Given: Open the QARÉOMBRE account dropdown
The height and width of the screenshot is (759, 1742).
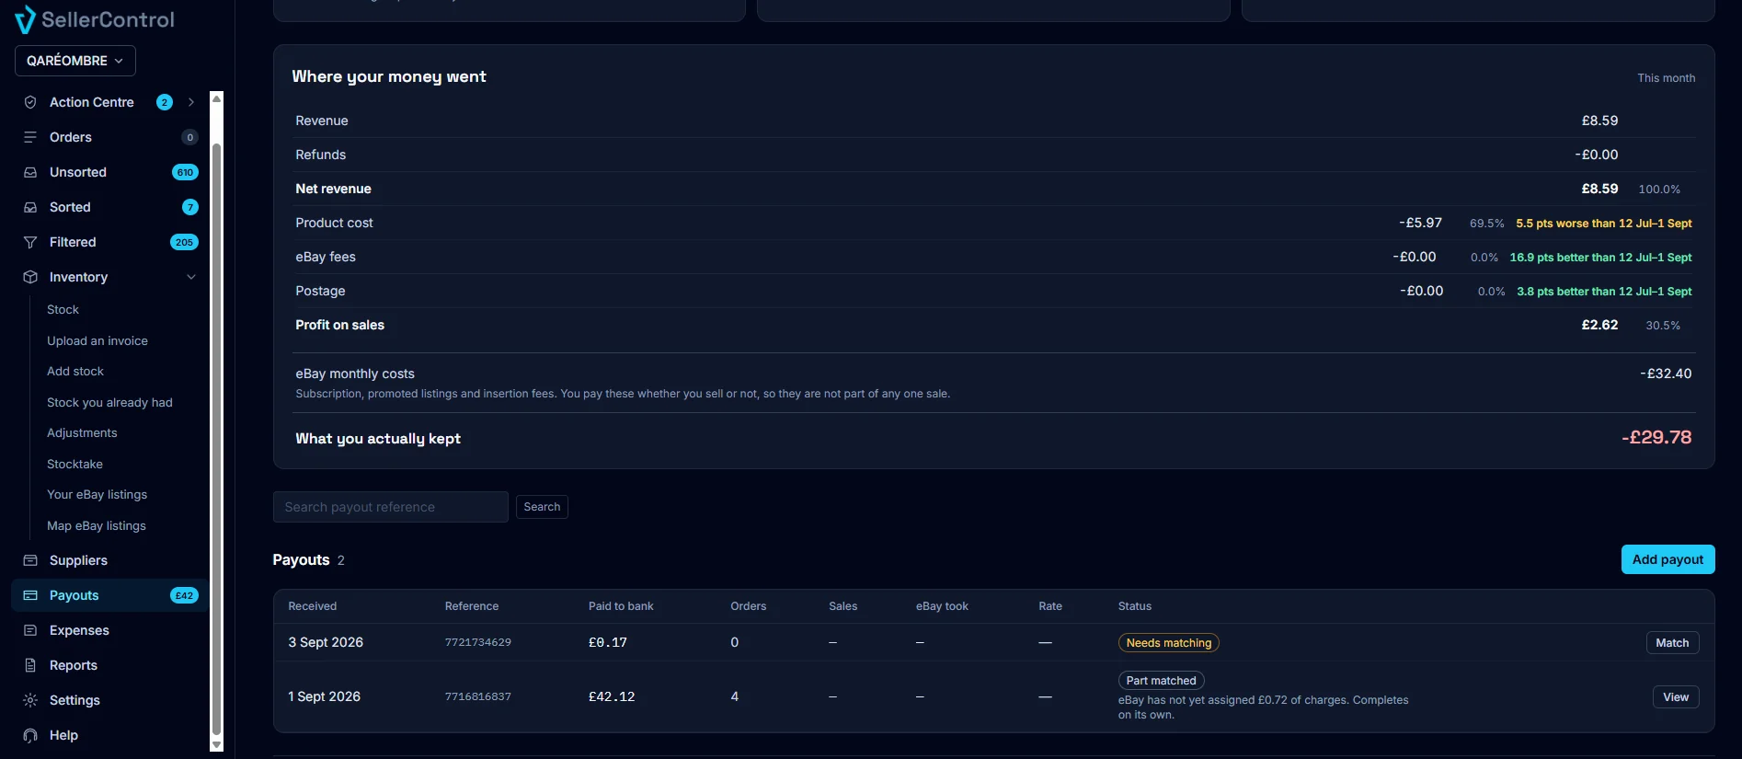Looking at the screenshot, I should pyautogui.click(x=75, y=61).
